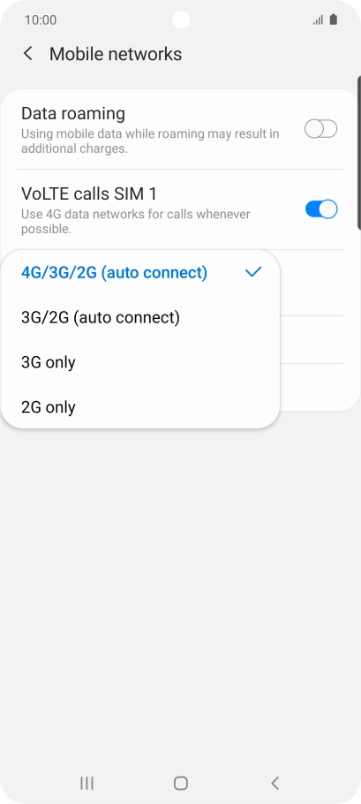This screenshot has width=361, height=804.
Task: Tap the checkmark next to 4G/3G/2G option
Action: coord(253,272)
